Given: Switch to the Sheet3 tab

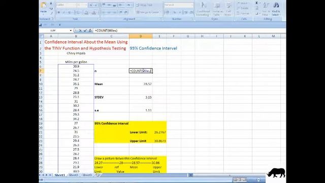Looking at the screenshot, I should 87,175.
